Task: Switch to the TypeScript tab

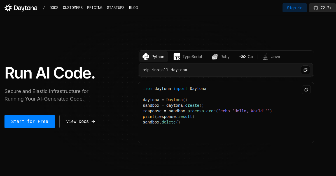Action: point(188,57)
